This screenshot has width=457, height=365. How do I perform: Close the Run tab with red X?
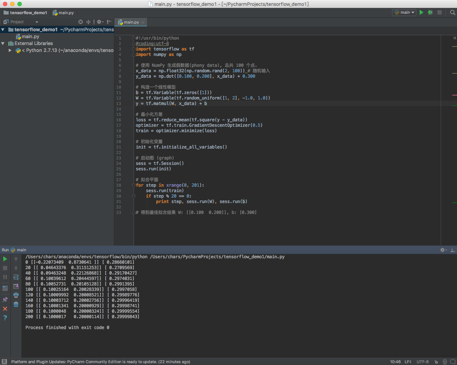click(5, 309)
